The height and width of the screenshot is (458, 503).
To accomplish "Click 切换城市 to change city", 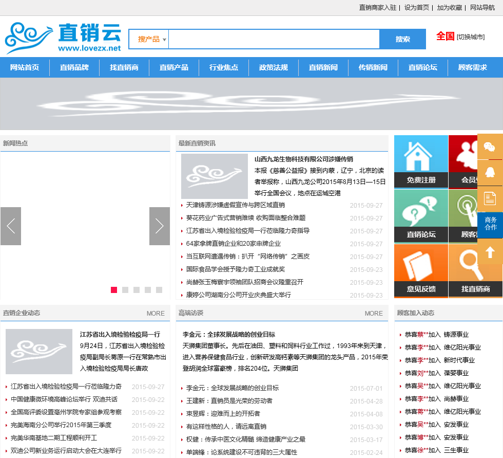I will coord(470,37).
